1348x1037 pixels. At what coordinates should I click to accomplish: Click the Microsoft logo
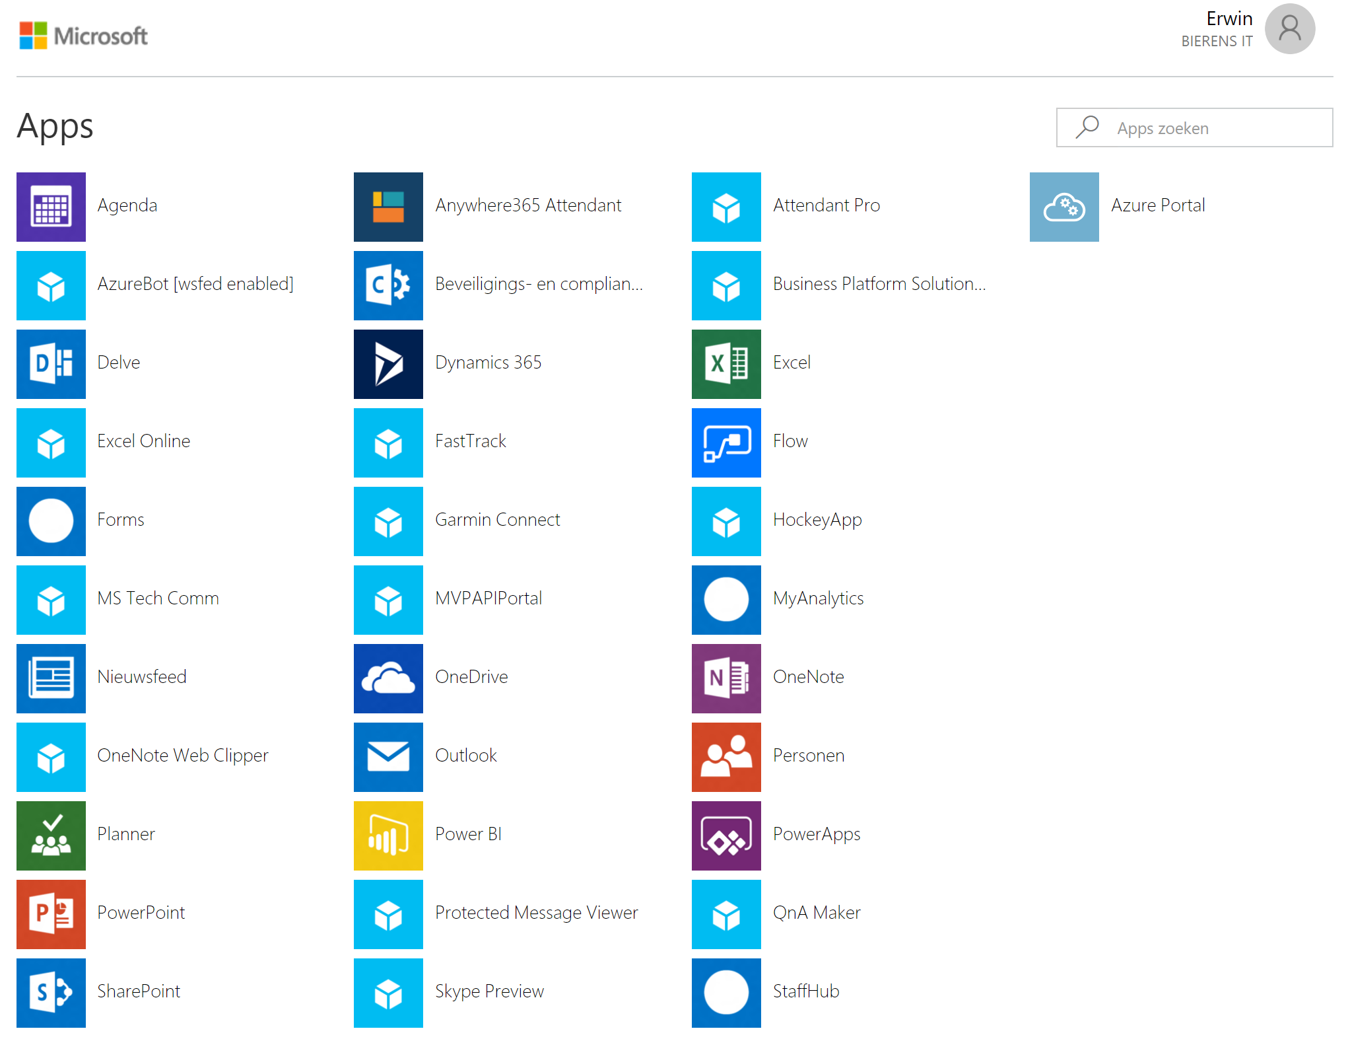[84, 36]
